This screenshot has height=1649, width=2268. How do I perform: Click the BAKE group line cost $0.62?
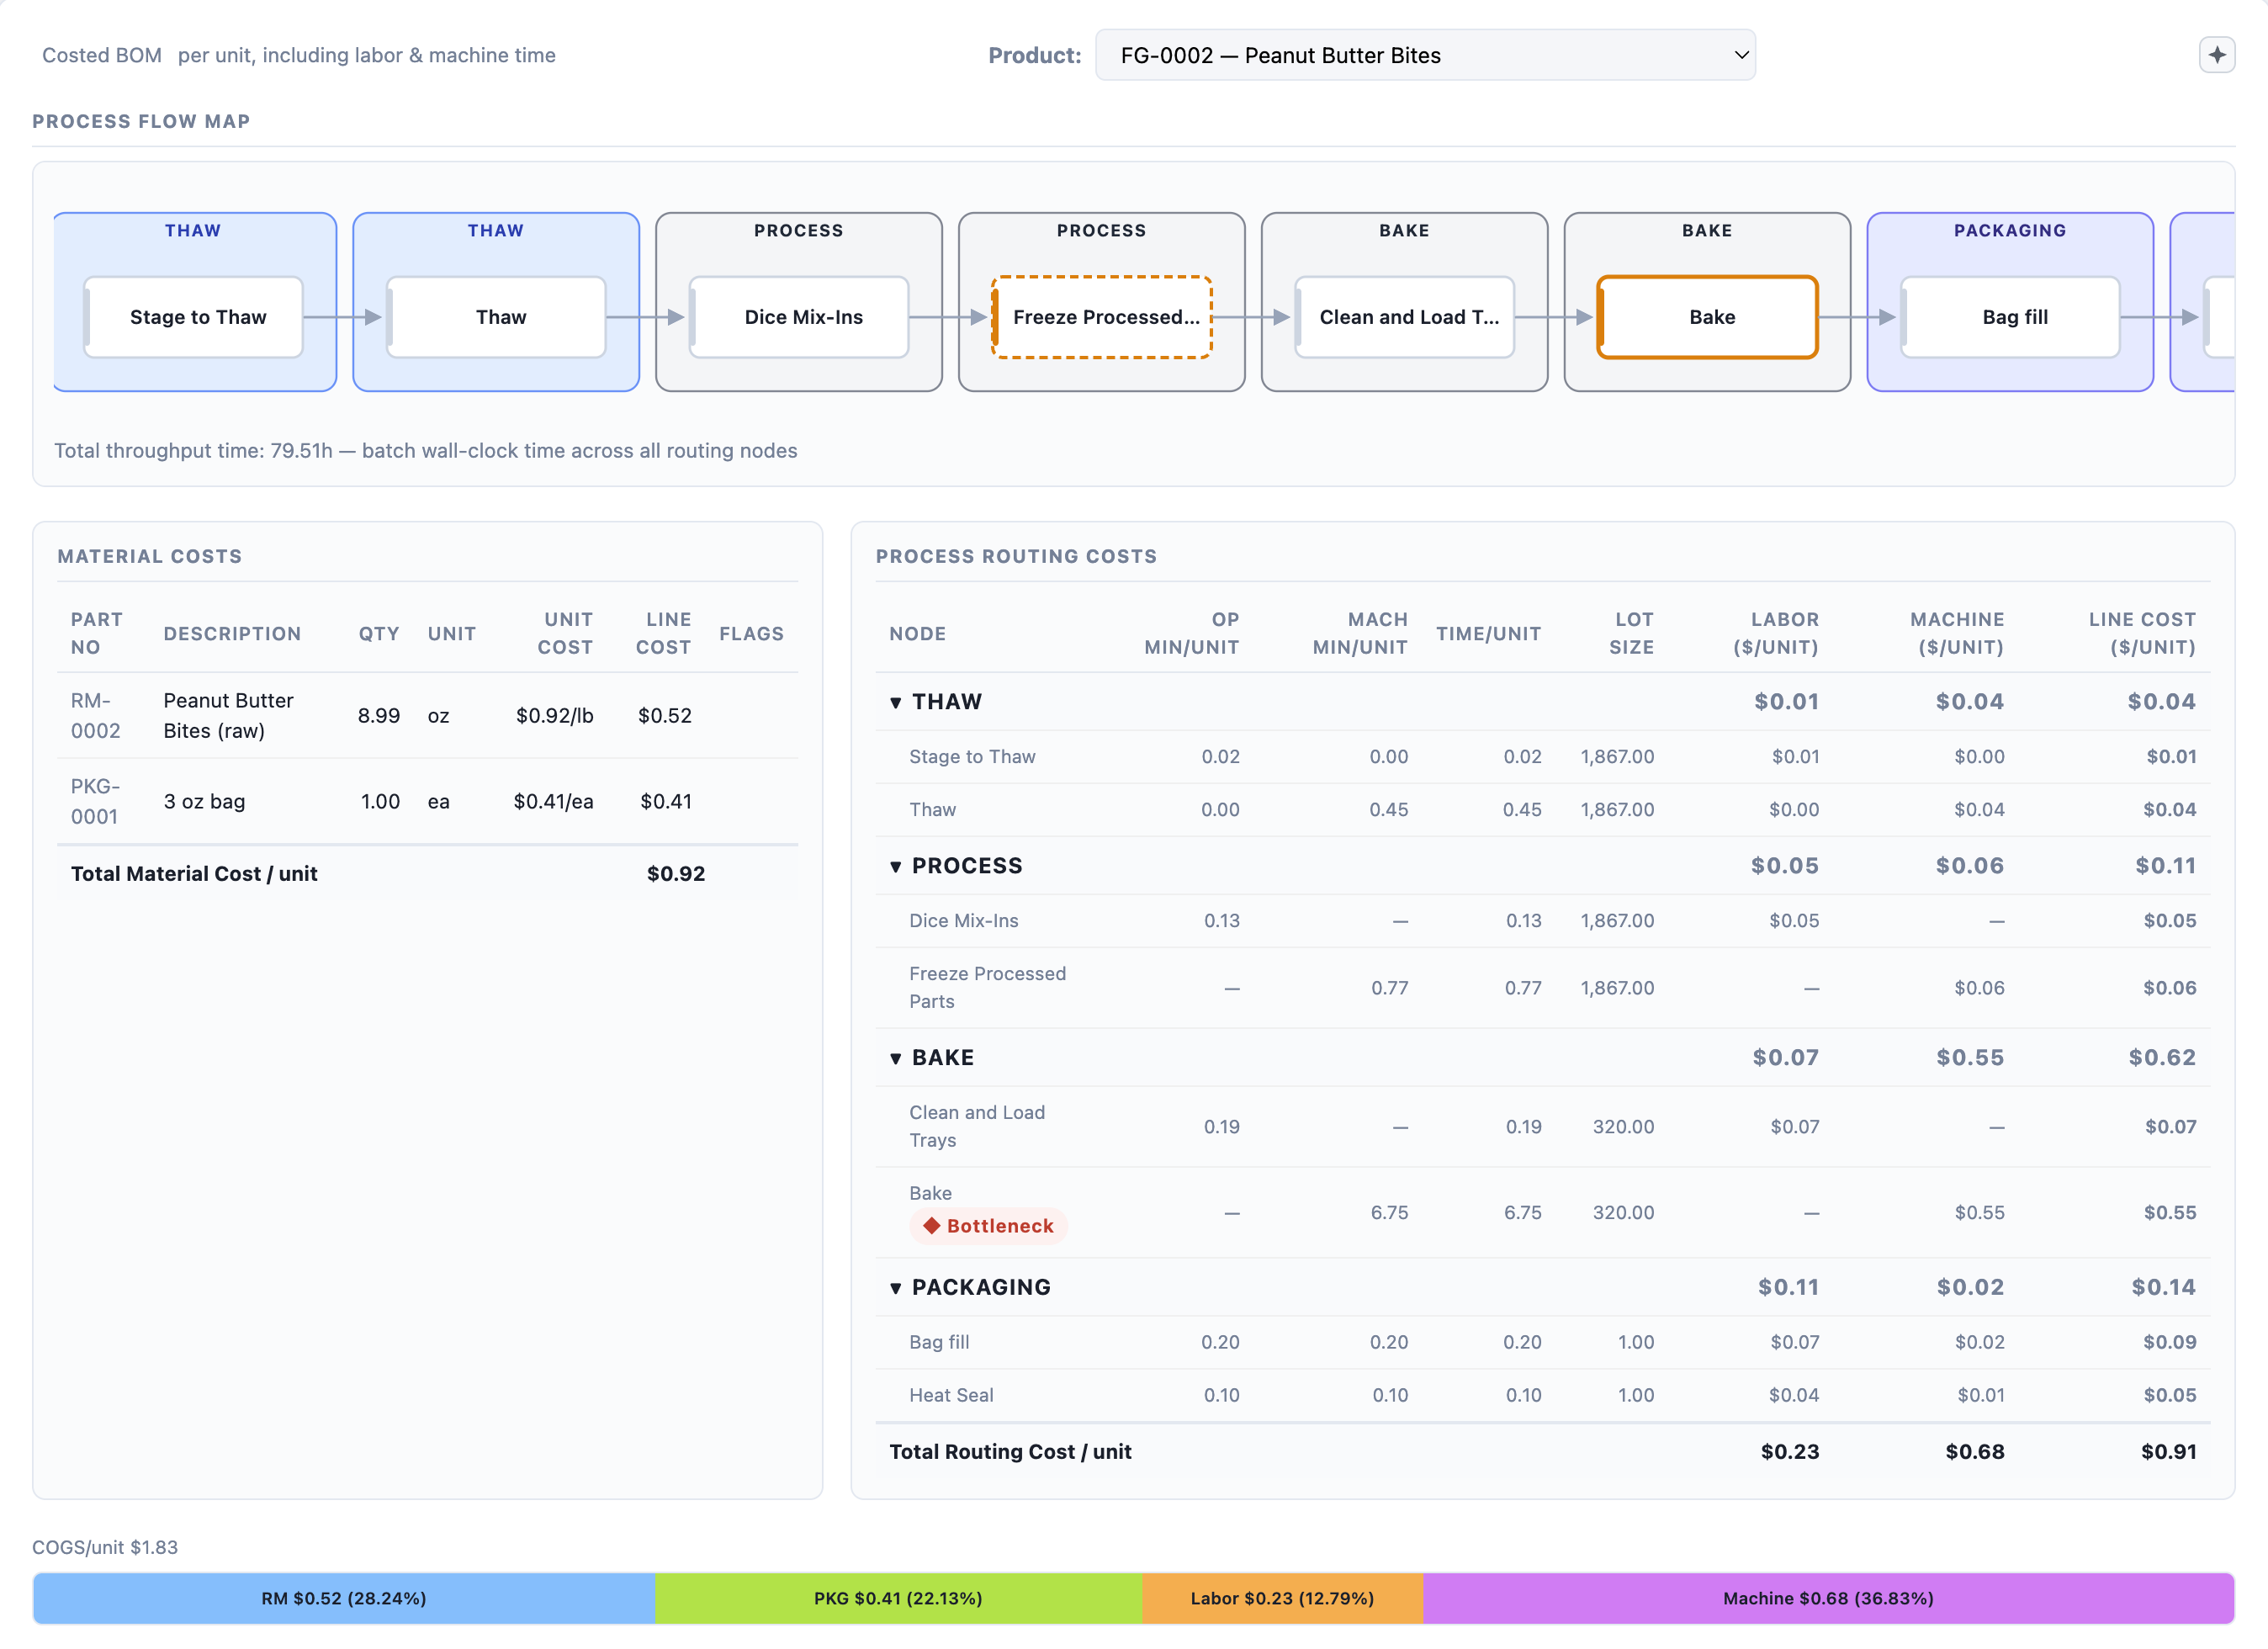coord(2161,1058)
